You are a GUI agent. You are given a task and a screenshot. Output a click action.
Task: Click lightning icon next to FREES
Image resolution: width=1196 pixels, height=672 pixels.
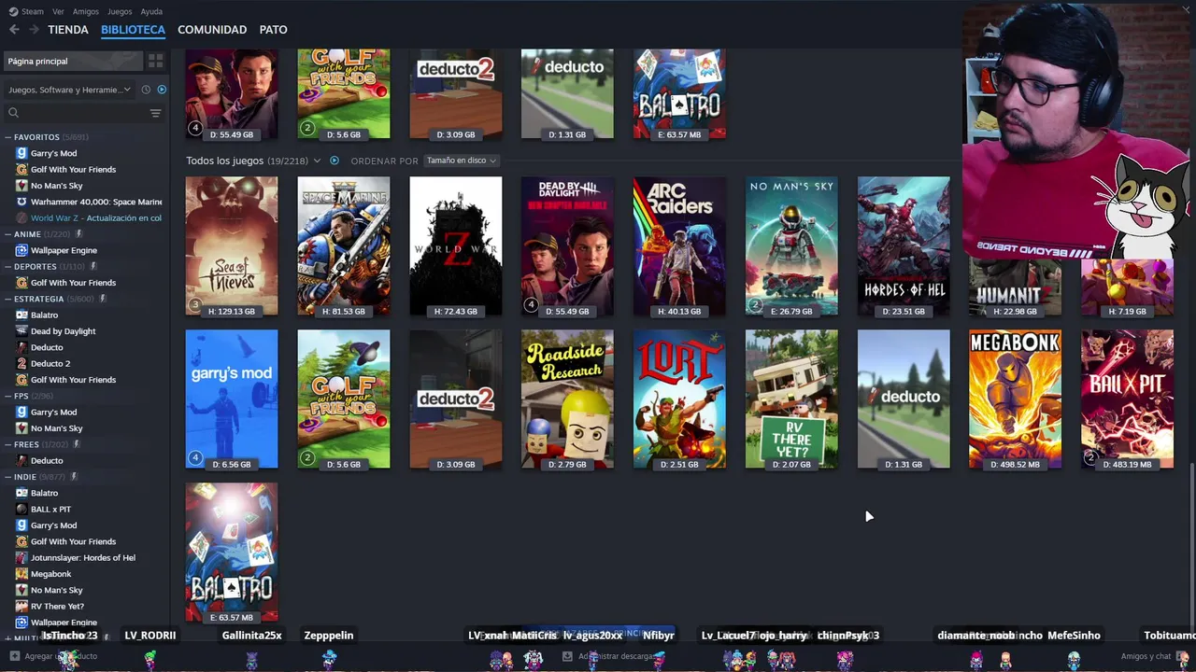pyautogui.click(x=78, y=444)
